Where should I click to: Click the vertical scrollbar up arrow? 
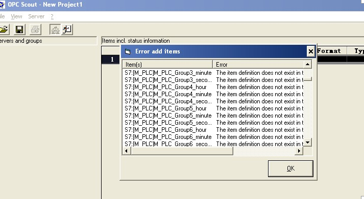point(307,64)
